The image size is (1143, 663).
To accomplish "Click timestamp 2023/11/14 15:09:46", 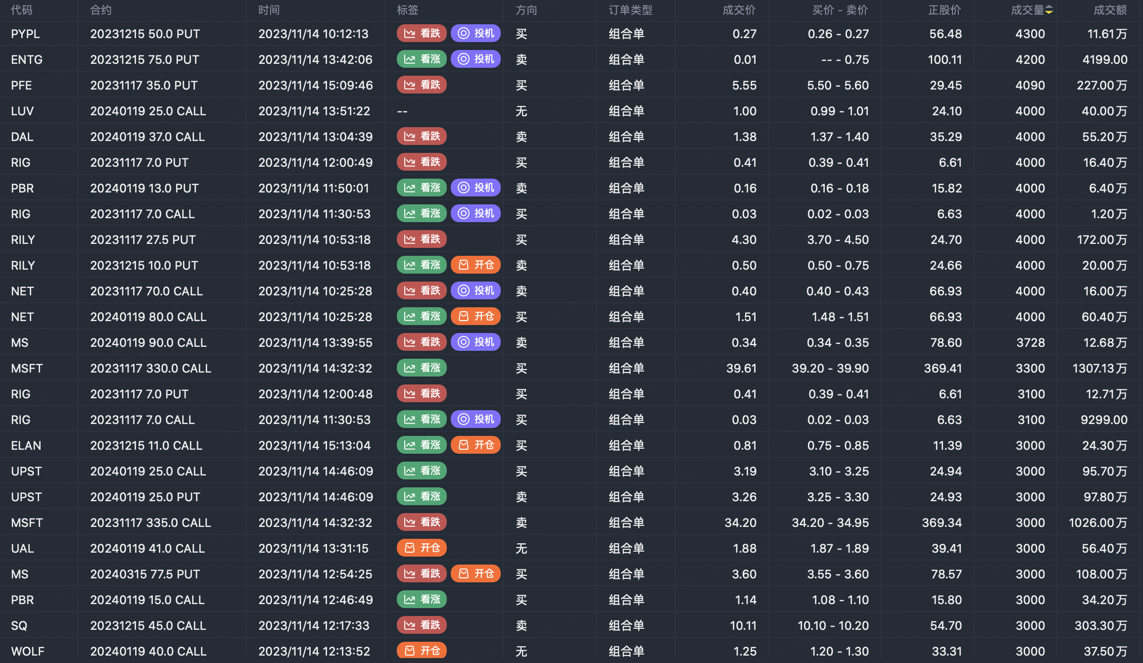I will 316,85.
